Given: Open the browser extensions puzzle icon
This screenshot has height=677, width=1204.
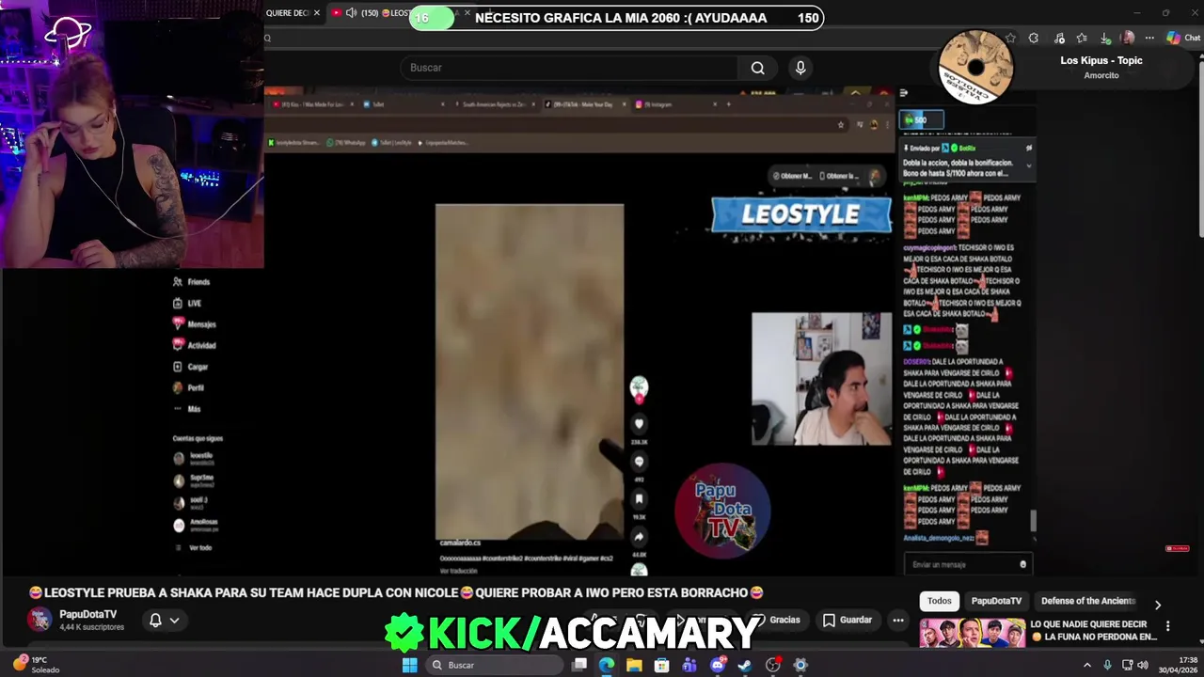Looking at the screenshot, I should point(1034,38).
